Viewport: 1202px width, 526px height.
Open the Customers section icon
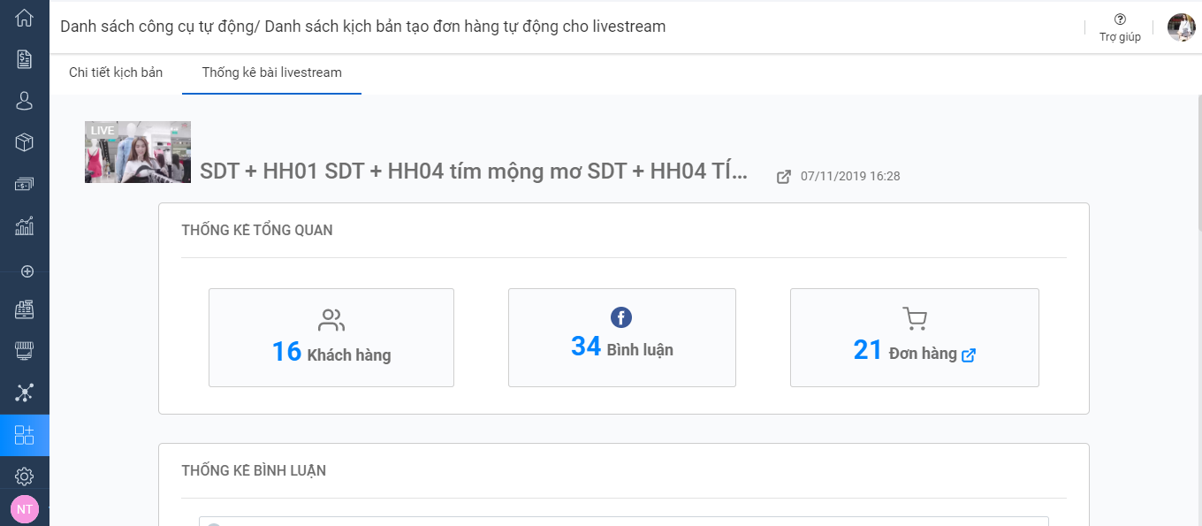pos(24,101)
